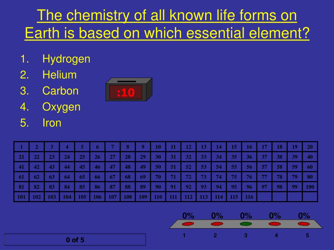Click participant grid cell 101
Image resolution: width=334 pixels, height=250 pixels.
click(x=22, y=197)
